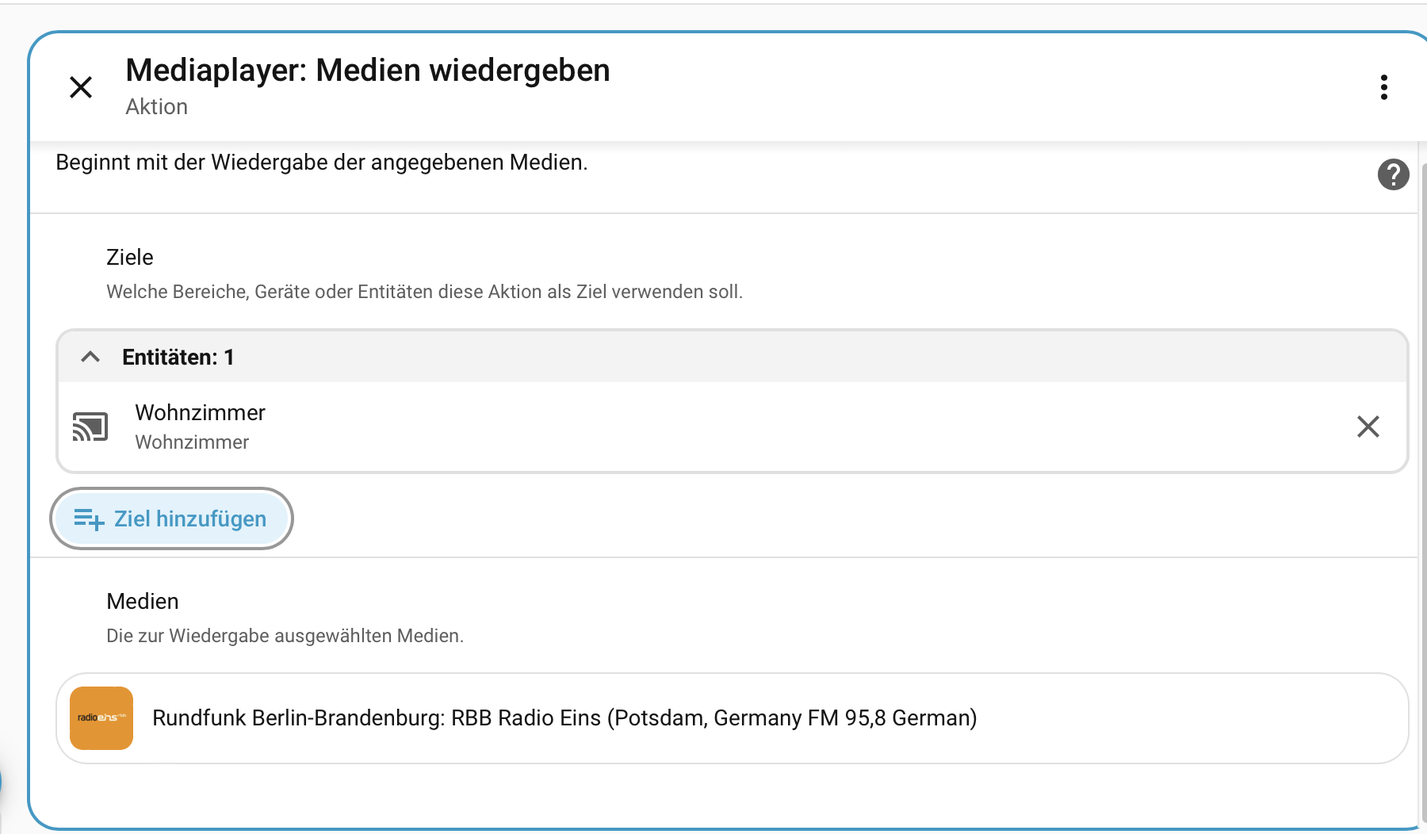Open the three-dot overflow menu
The image size is (1427, 834).
pyautogui.click(x=1383, y=87)
